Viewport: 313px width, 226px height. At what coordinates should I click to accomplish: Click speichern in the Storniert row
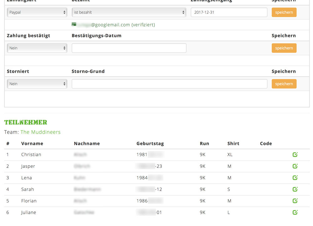tap(284, 84)
